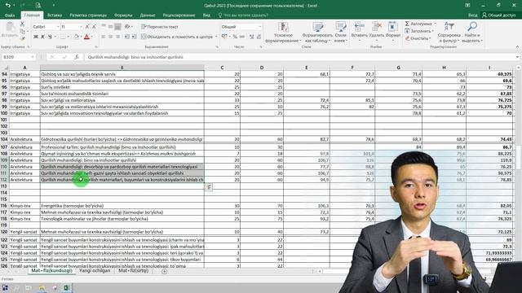Click Форматировать как таблицу icon

[318, 27]
